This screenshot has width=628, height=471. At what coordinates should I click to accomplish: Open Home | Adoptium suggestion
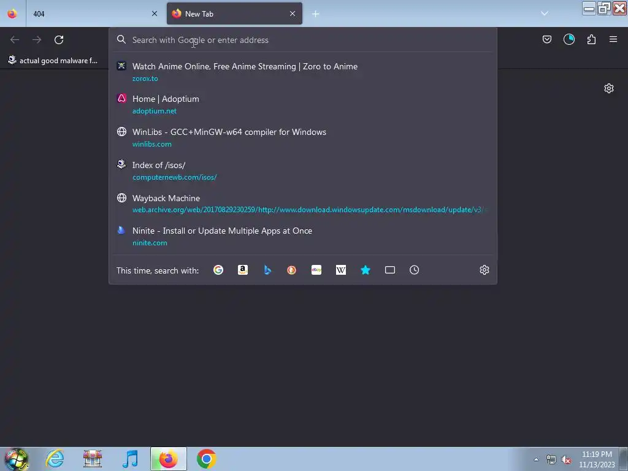click(303, 104)
